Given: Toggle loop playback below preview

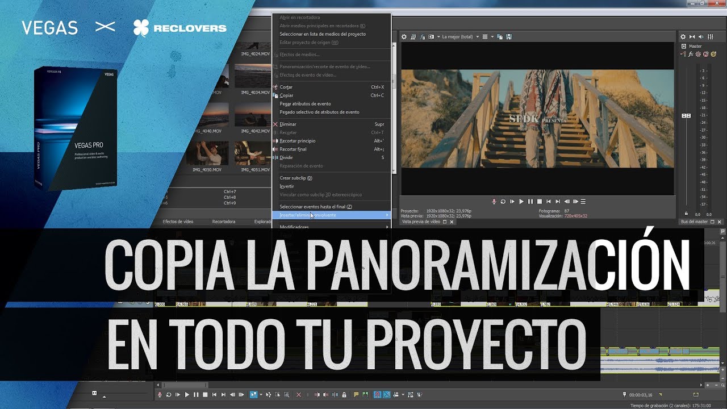Looking at the screenshot, I should pos(503,202).
